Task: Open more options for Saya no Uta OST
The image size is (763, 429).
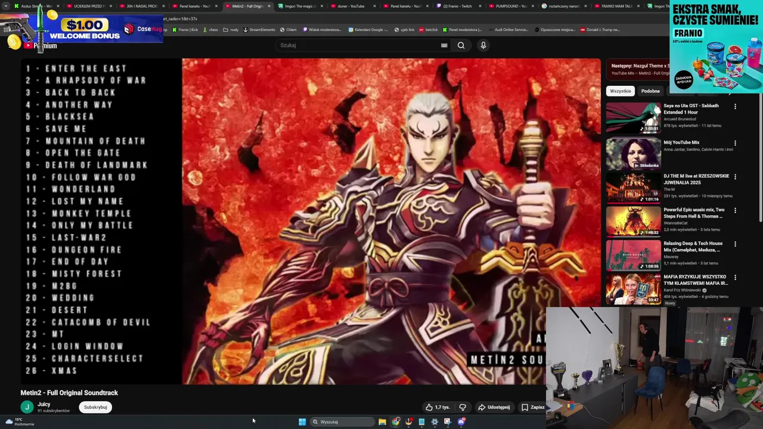Action: tap(735, 107)
